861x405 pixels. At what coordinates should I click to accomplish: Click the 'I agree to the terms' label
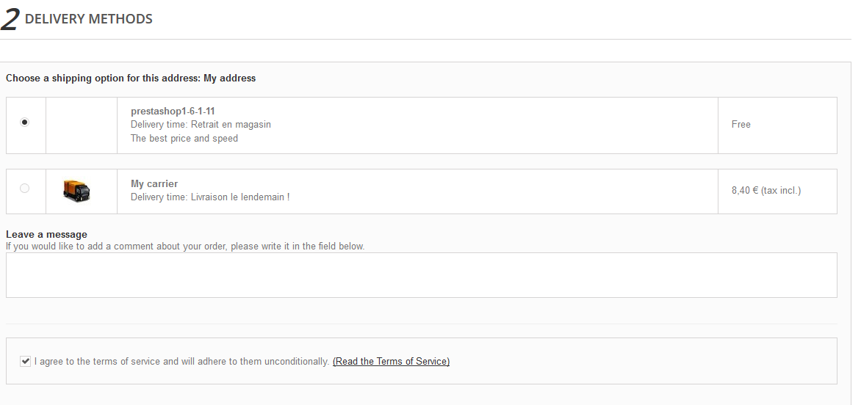[x=181, y=362]
